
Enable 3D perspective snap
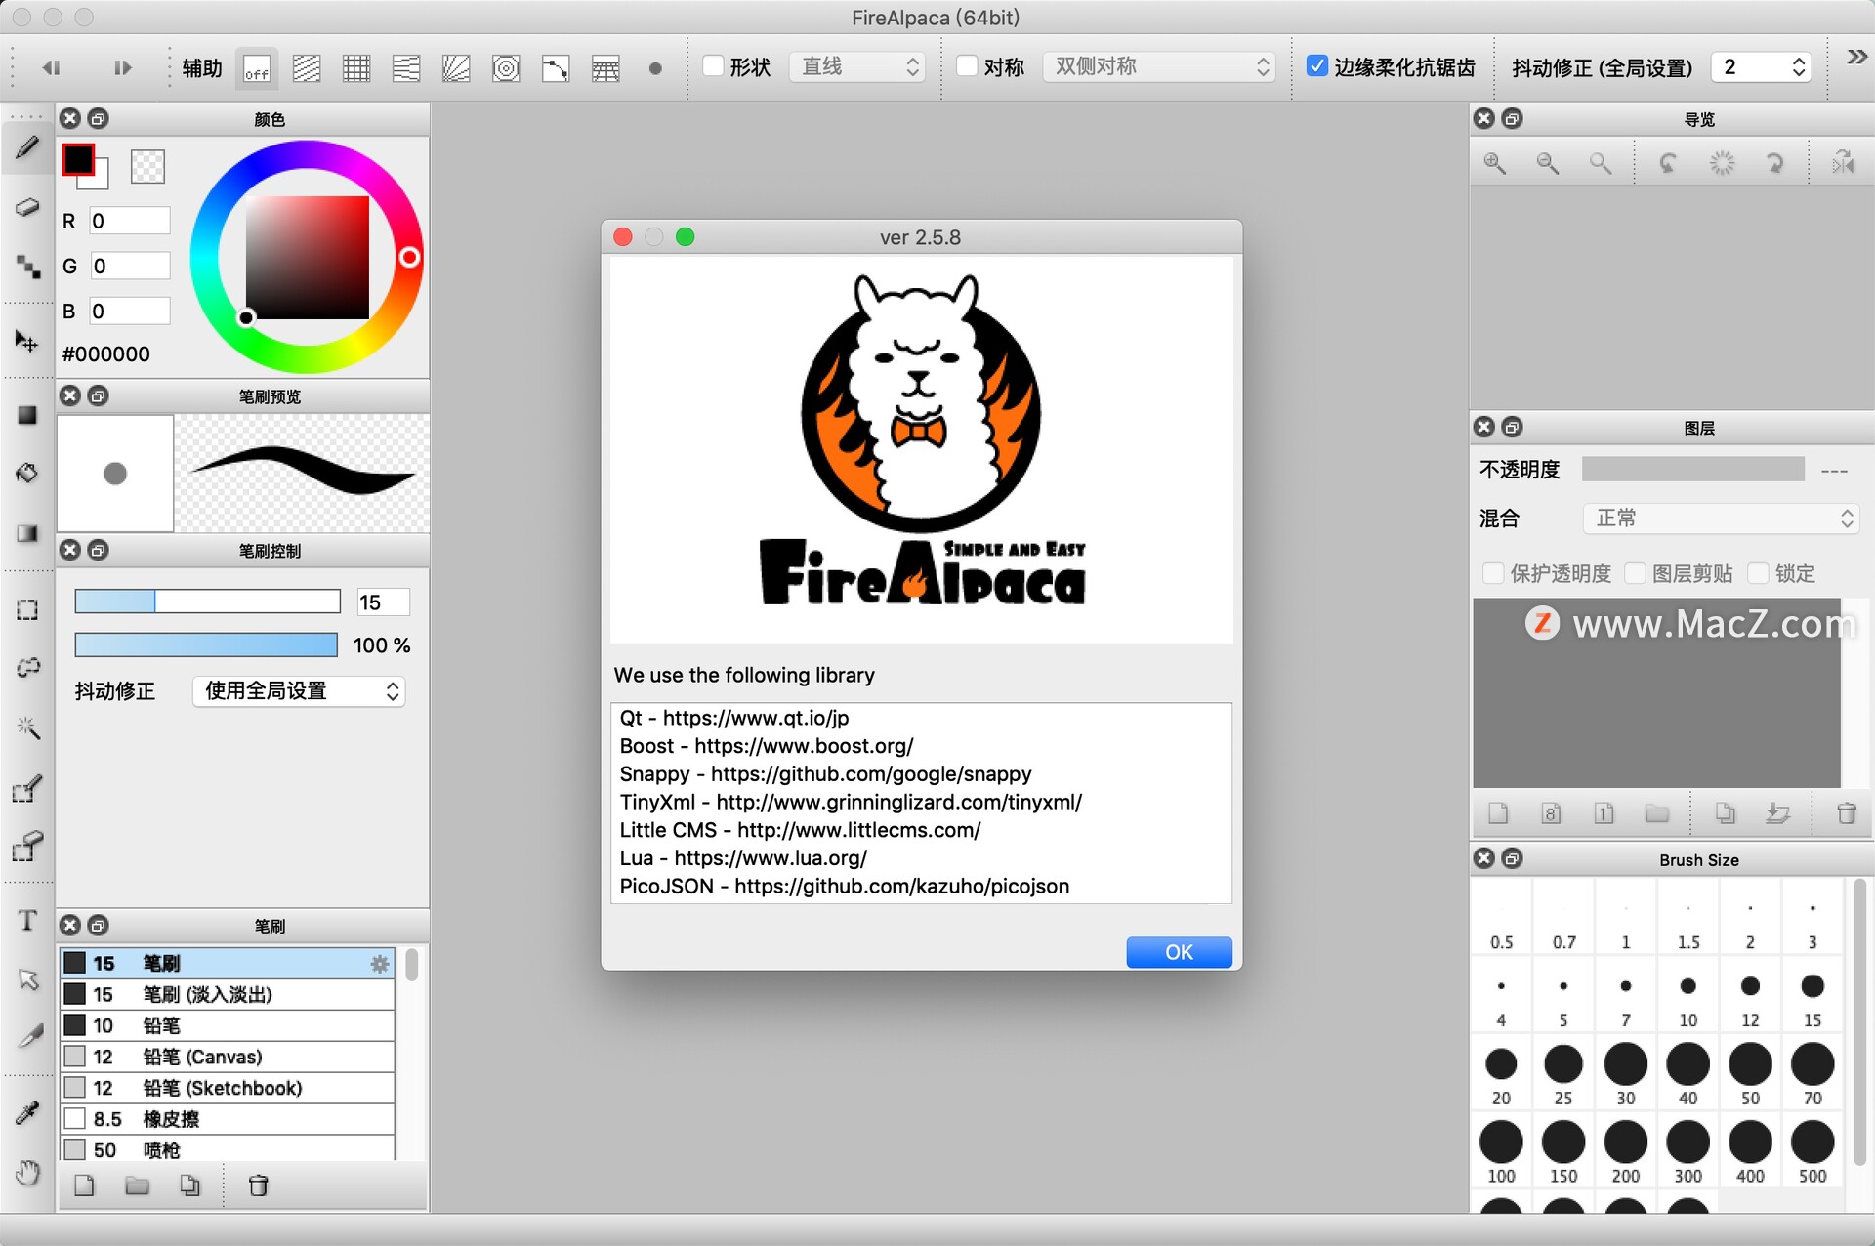605,68
